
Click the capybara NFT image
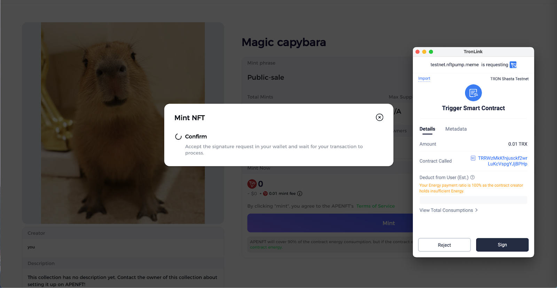pyautogui.click(x=123, y=123)
